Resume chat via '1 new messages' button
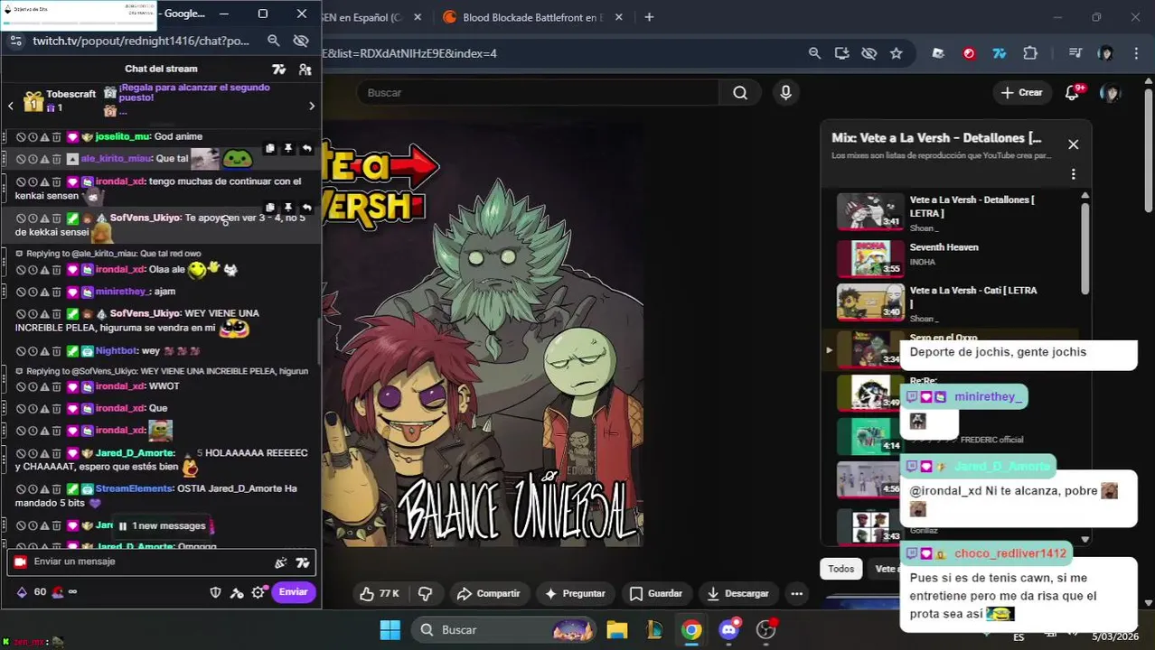 click(163, 525)
